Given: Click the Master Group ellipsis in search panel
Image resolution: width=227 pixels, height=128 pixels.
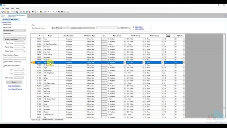Looking at the screenshot, I should (24, 51).
